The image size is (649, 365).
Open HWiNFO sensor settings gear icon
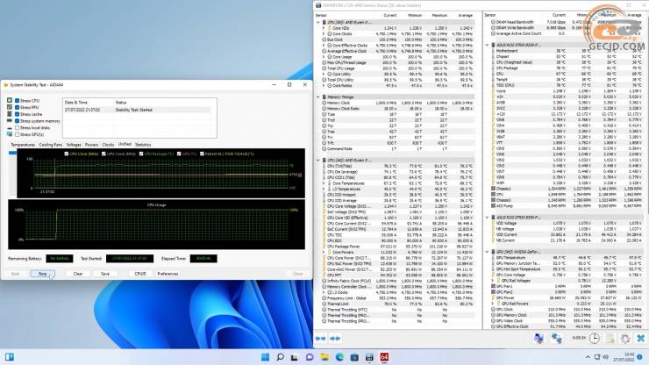click(x=625, y=338)
